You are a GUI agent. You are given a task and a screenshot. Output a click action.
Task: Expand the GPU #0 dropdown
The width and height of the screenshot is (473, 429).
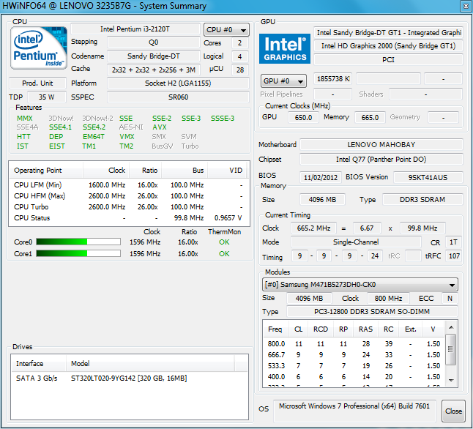click(x=283, y=81)
